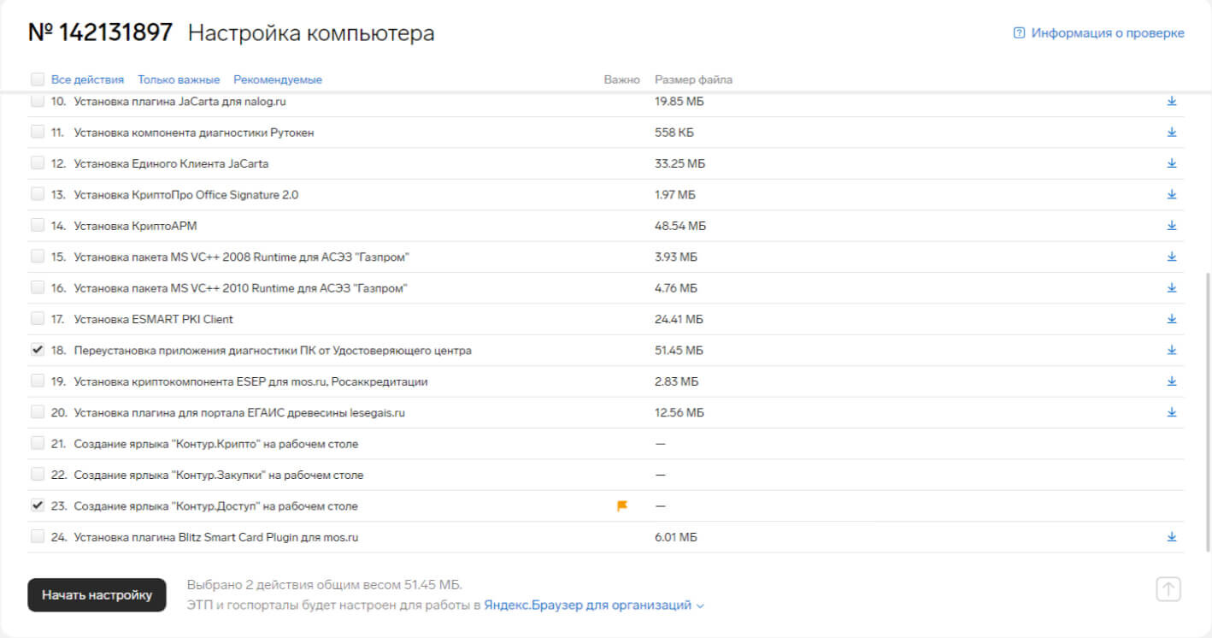The image size is (1212, 638).
Task: Click the Размер файла column header
Action: click(693, 80)
